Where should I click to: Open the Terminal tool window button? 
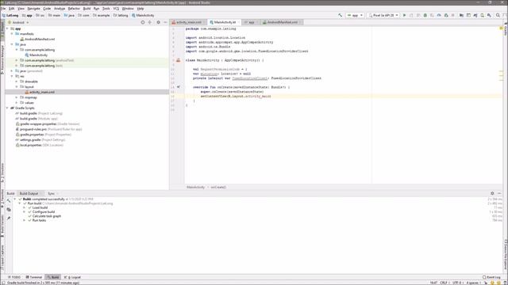(x=34, y=277)
